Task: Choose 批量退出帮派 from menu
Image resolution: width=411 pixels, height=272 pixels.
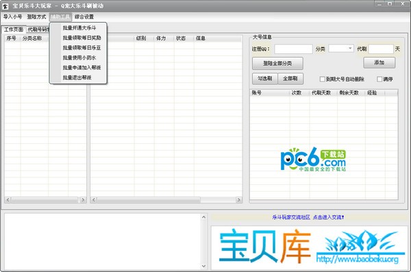Action: coord(77,77)
